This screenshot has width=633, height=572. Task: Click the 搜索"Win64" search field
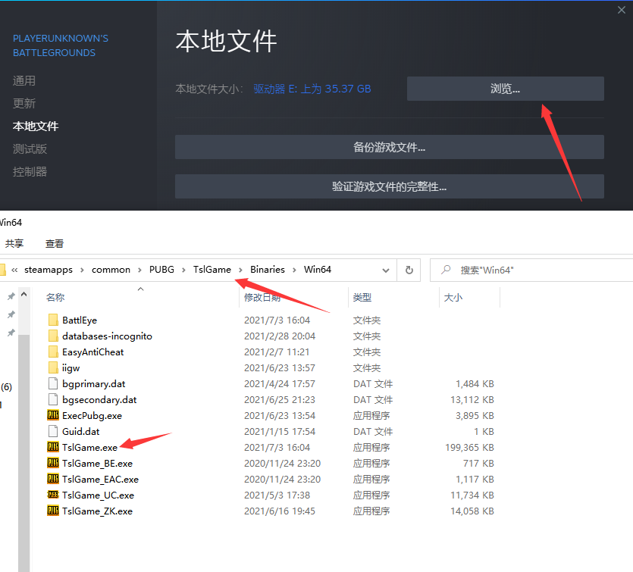(531, 270)
